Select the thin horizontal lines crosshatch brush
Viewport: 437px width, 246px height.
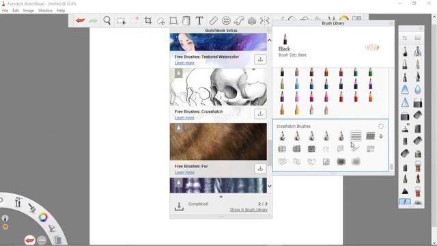click(x=356, y=136)
